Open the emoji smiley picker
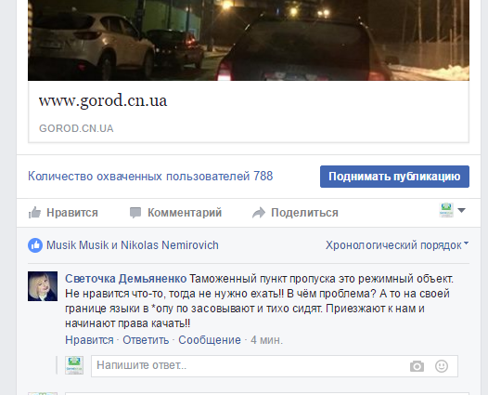The height and width of the screenshot is (395, 488). coord(442,366)
